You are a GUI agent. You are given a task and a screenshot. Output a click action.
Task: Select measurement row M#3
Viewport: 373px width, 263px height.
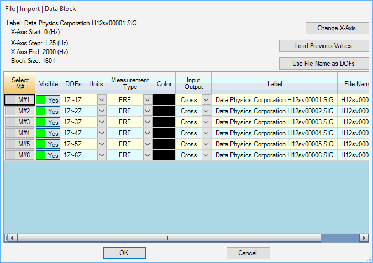(20, 122)
